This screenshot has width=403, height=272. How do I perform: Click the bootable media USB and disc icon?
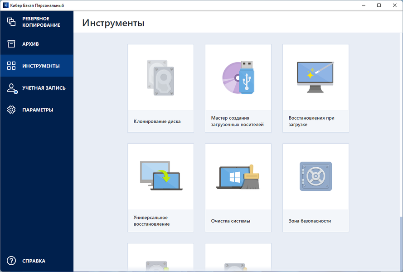pyautogui.click(x=238, y=78)
